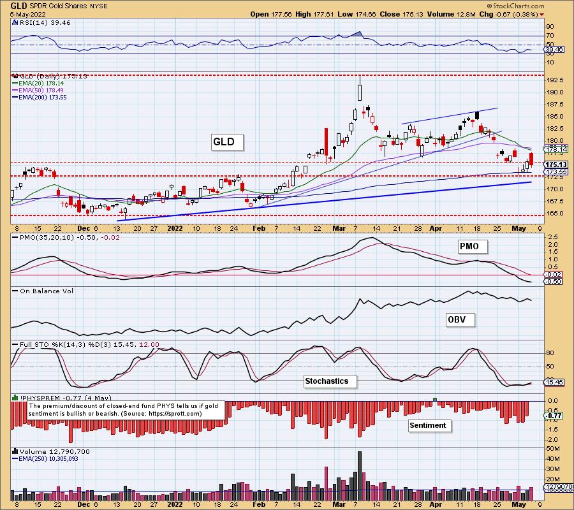The height and width of the screenshot is (510, 574).
Task: Click the High 177.61 value
Action: point(314,14)
